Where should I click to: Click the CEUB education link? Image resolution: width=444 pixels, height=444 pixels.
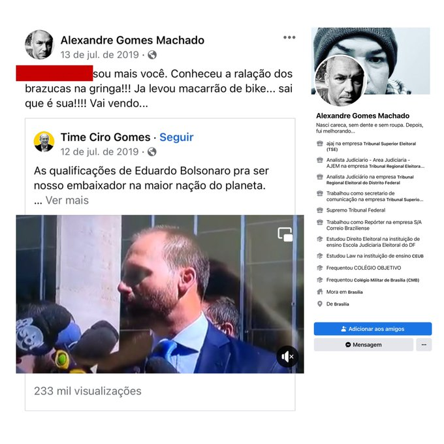pyautogui.click(x=418, y=256)
